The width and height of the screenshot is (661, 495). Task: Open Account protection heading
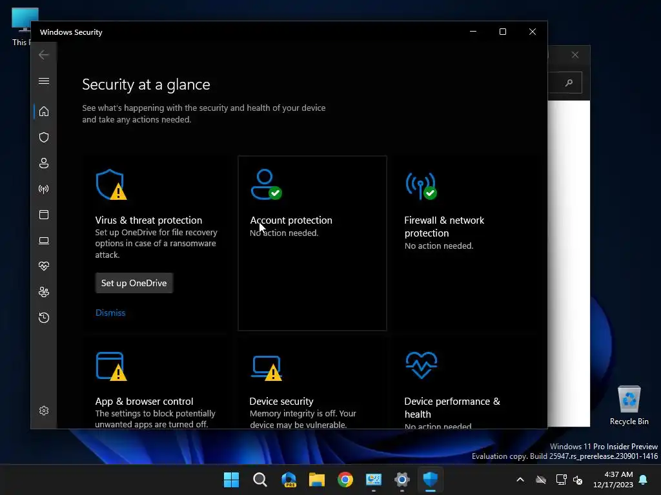(291, 220)
